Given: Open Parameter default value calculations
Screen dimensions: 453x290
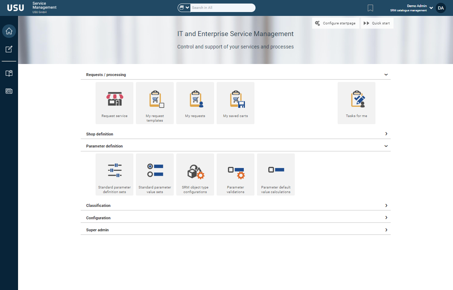Looking at the screenshot, I should [x=276, y=174].
